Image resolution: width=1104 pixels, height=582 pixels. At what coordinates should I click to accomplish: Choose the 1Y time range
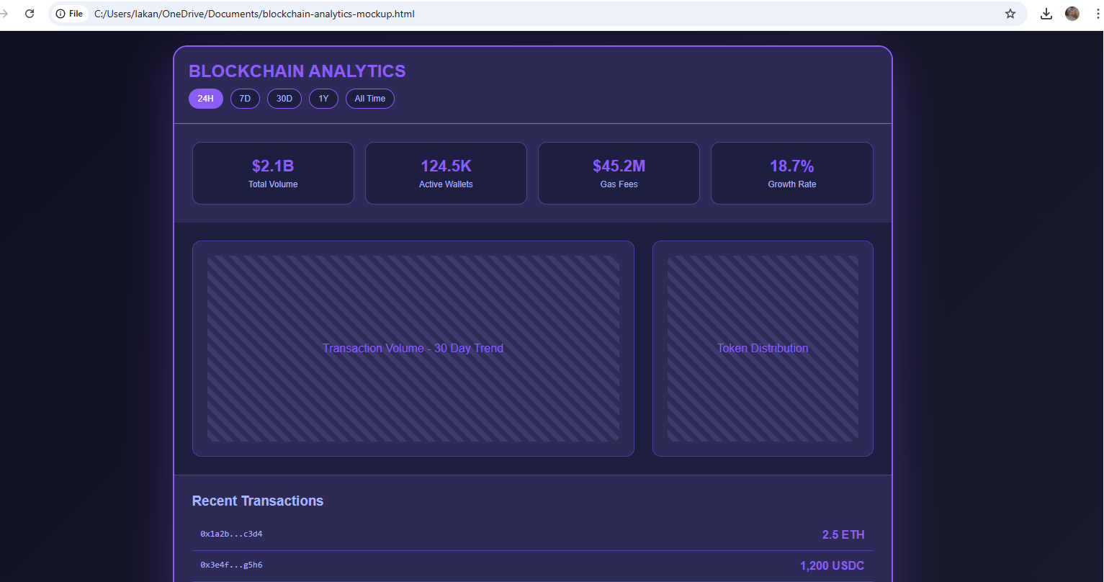(323, 99)
